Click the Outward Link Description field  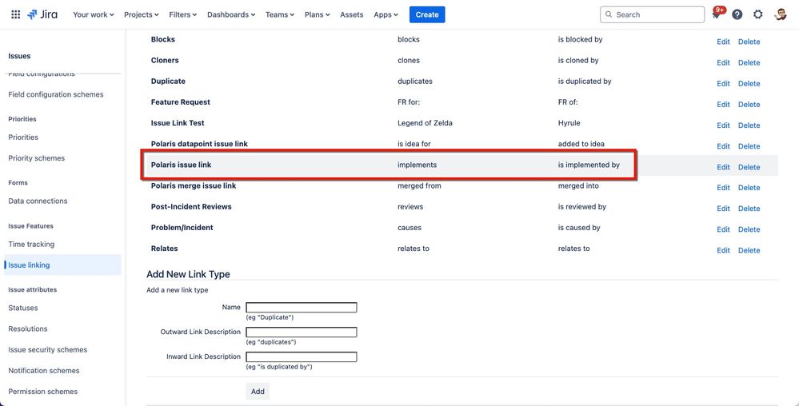302,332
